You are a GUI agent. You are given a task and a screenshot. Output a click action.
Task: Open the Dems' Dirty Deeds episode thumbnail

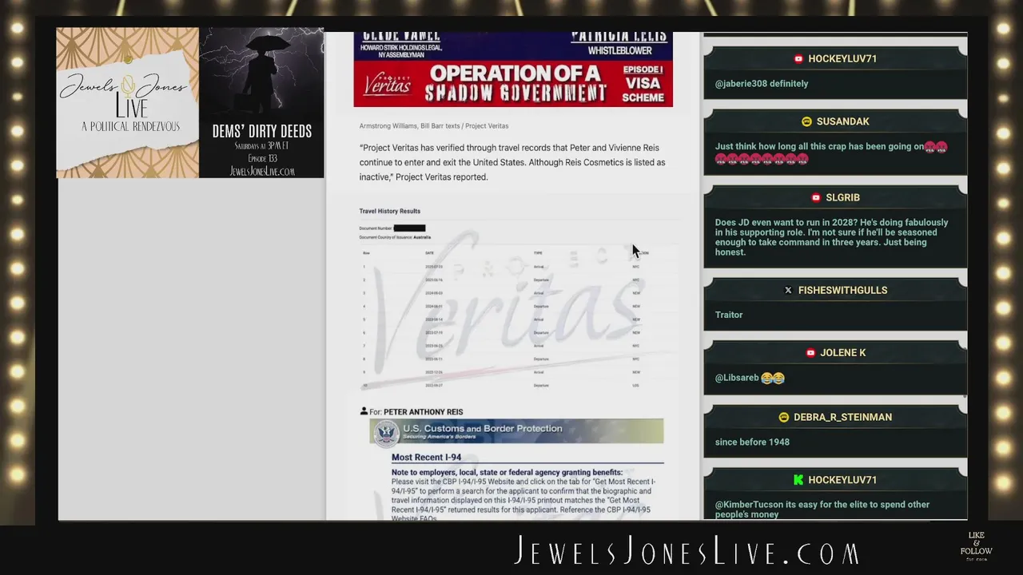(261, 102)
